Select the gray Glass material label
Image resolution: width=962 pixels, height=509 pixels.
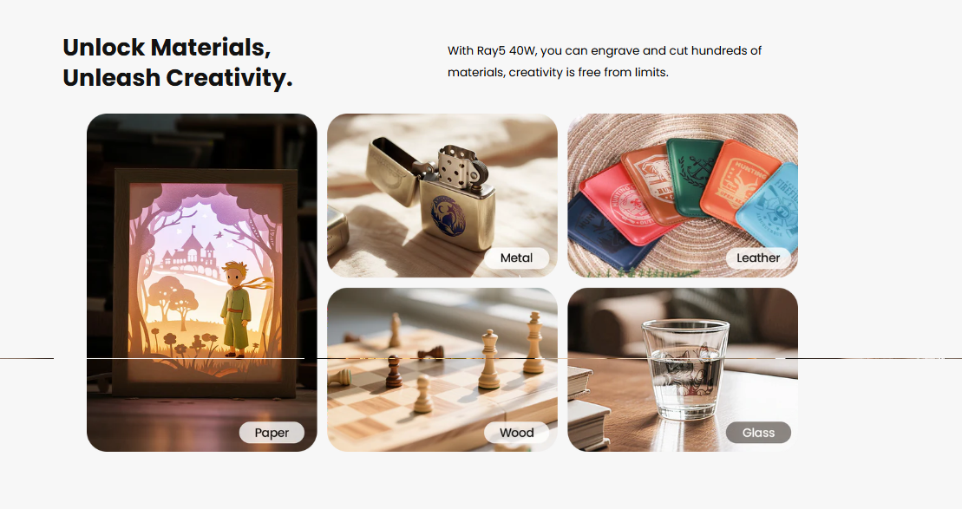[x=758, y=433]
